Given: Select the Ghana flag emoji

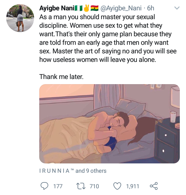Looking at the screenshot, I should point(95,8).
